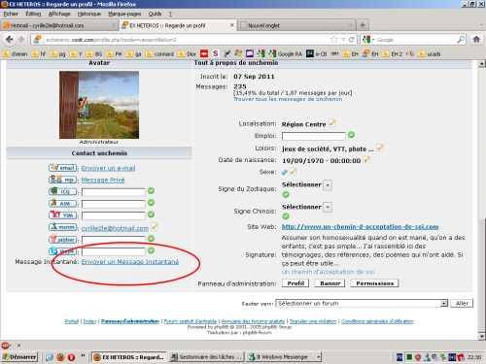The image size is (486, 364).
Task: Click the browser Forward arrow button
Action: 21,40
